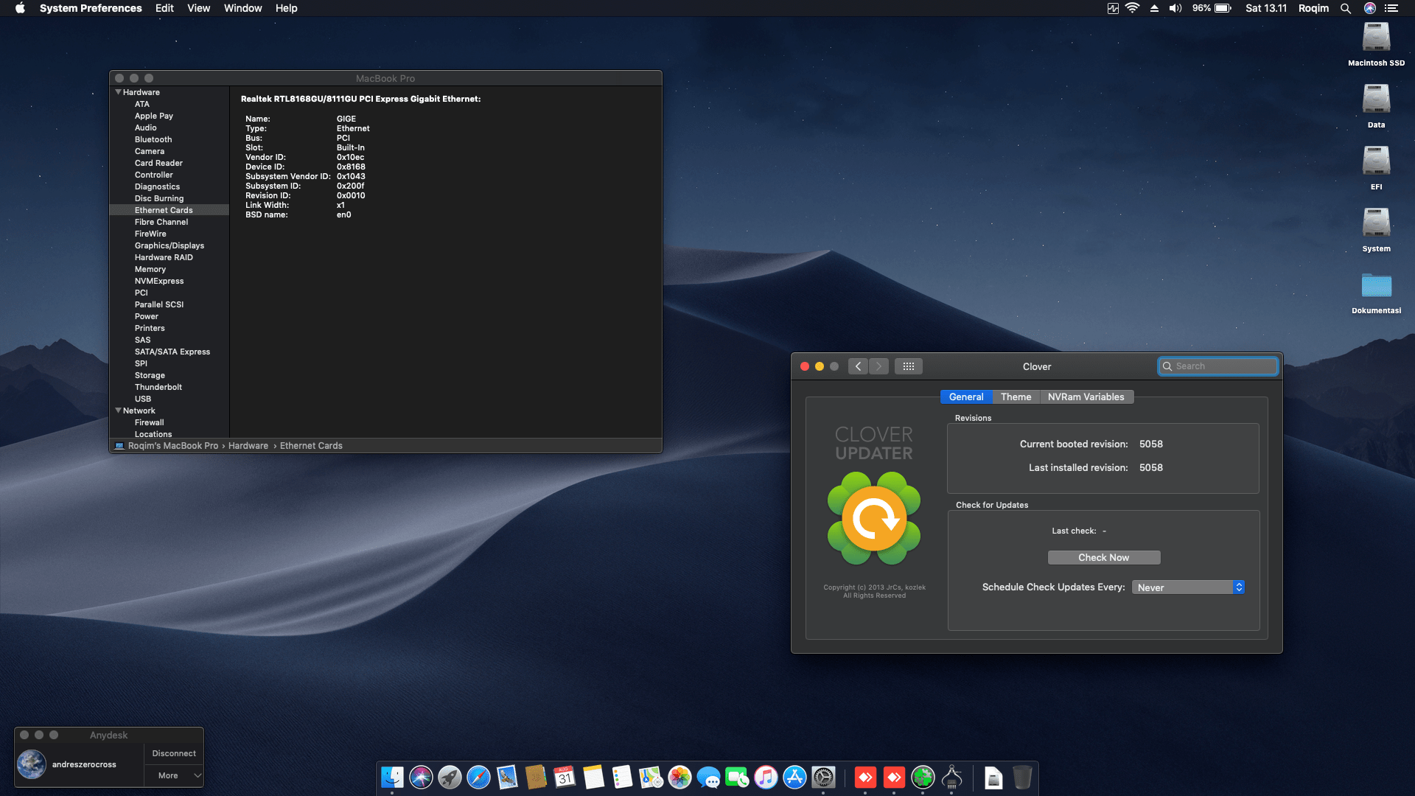Viewport: 1415px width, 796px height.
Task: Click the Check Now button
Action: [1103, 558]
